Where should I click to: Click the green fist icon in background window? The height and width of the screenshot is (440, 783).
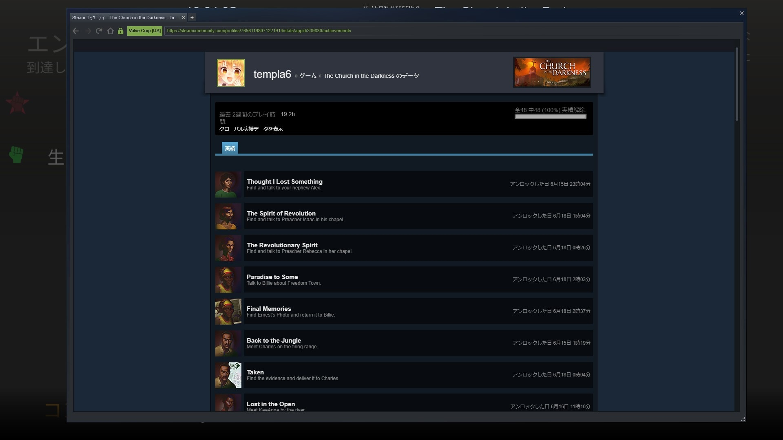tap(16, 155)
